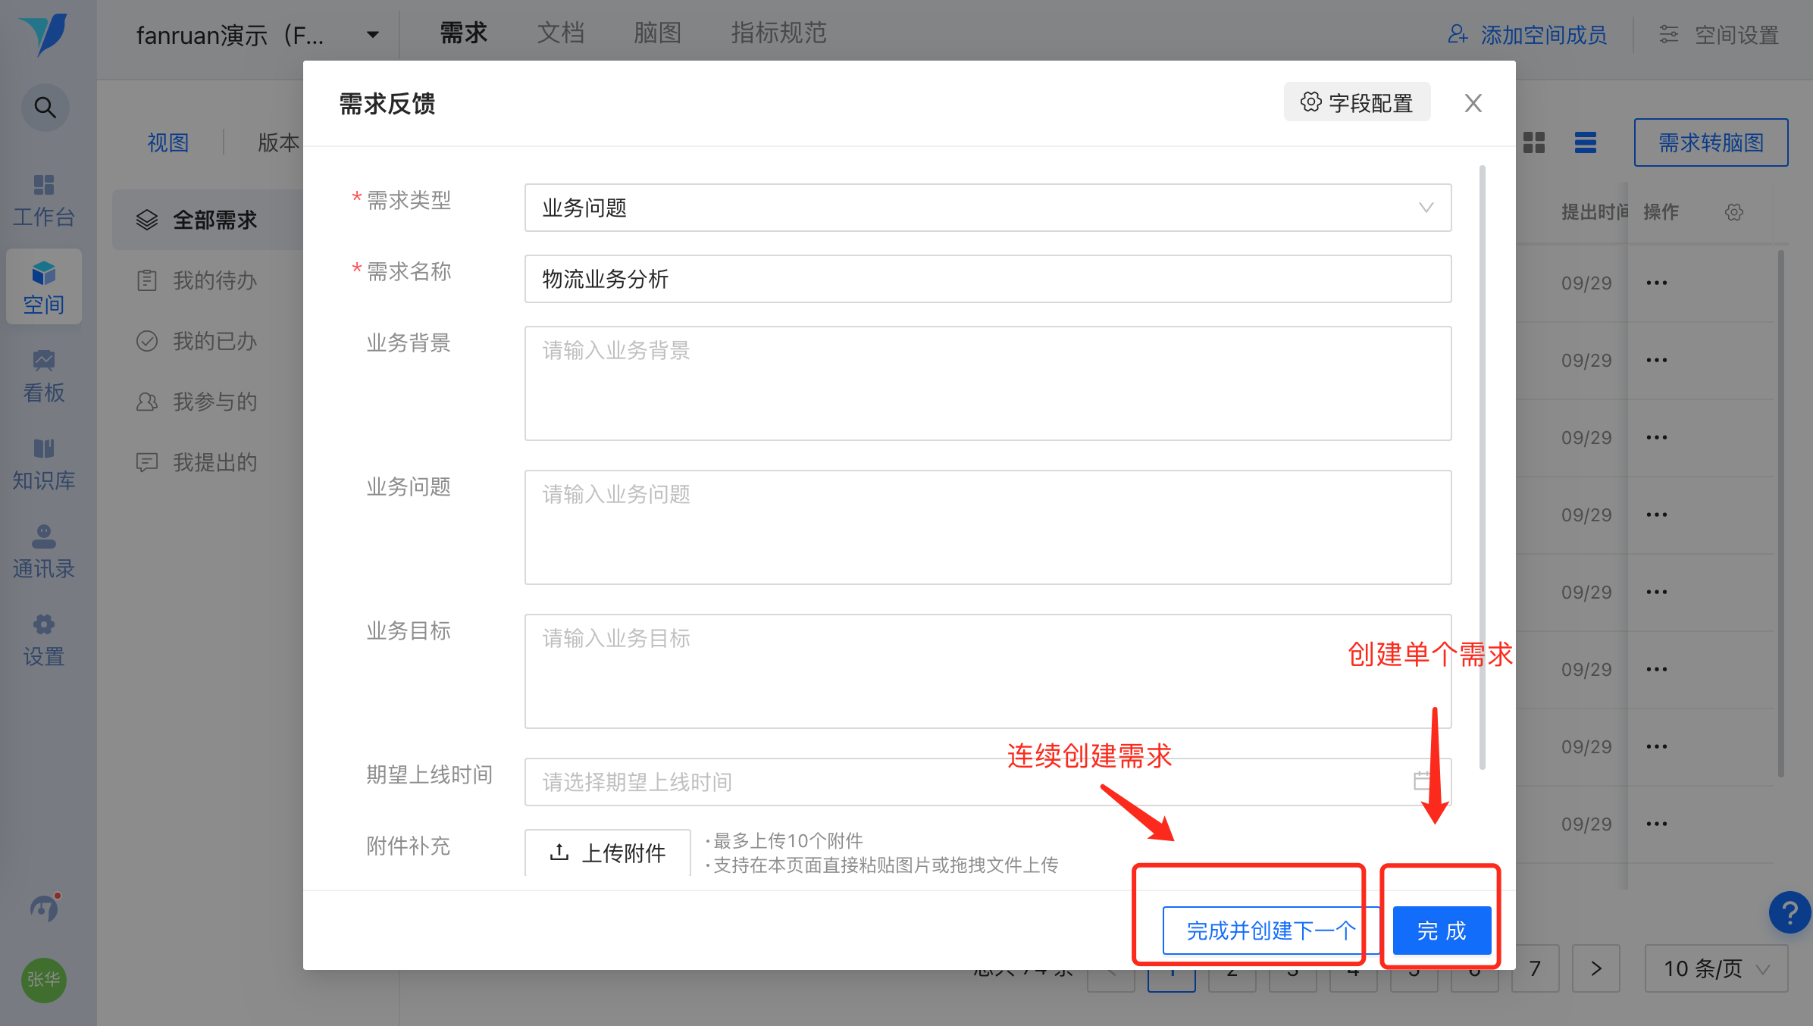The image size is (1813, 1026).
Task: Switch to card grid view icon
Action: 1534,142
